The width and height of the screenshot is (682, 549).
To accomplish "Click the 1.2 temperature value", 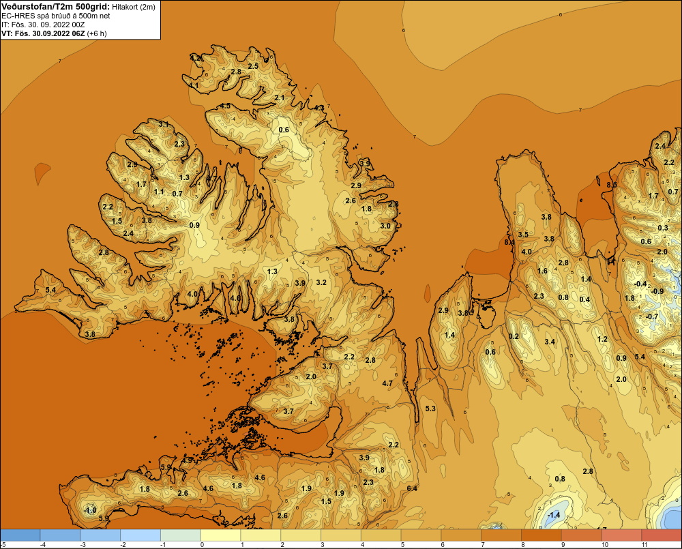I will click(x=602, y=339).
